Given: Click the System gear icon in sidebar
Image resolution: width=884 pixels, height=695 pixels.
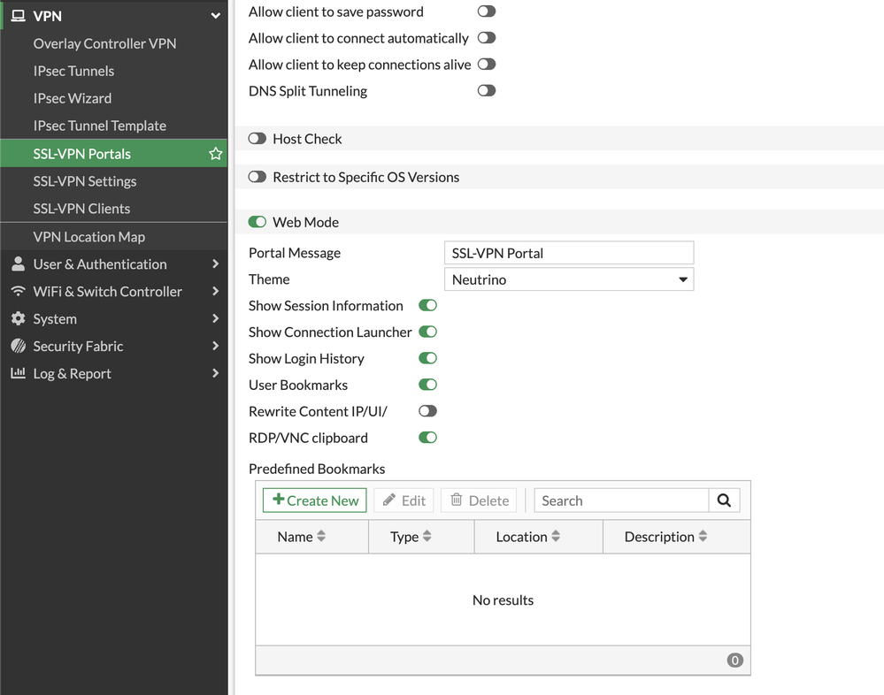Looking at the screenshot, I should click(18, 319).
